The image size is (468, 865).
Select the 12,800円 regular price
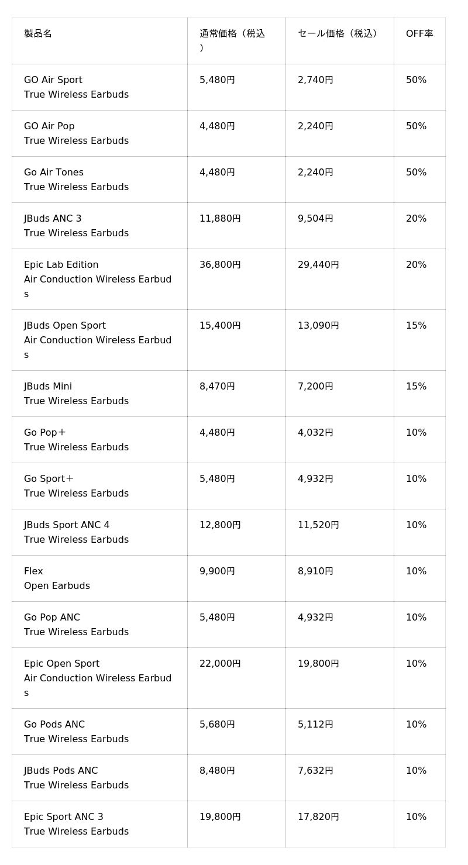pyautogui.click(x=220, y=525)
